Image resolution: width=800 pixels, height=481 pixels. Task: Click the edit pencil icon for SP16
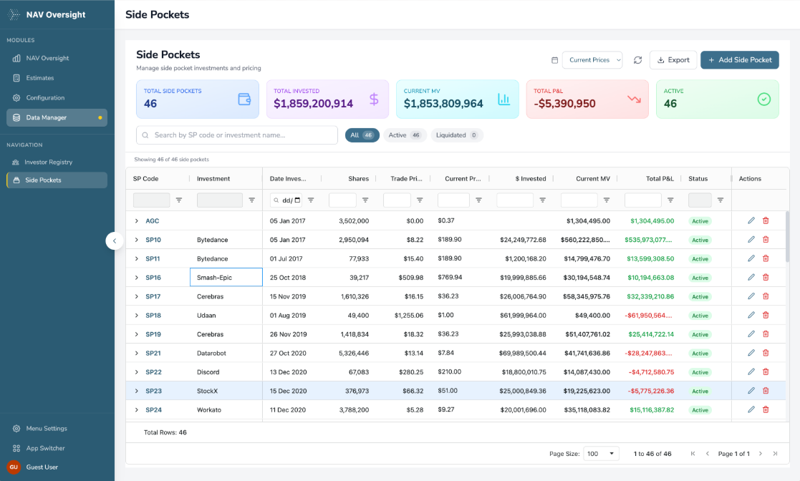coord(751,277)
